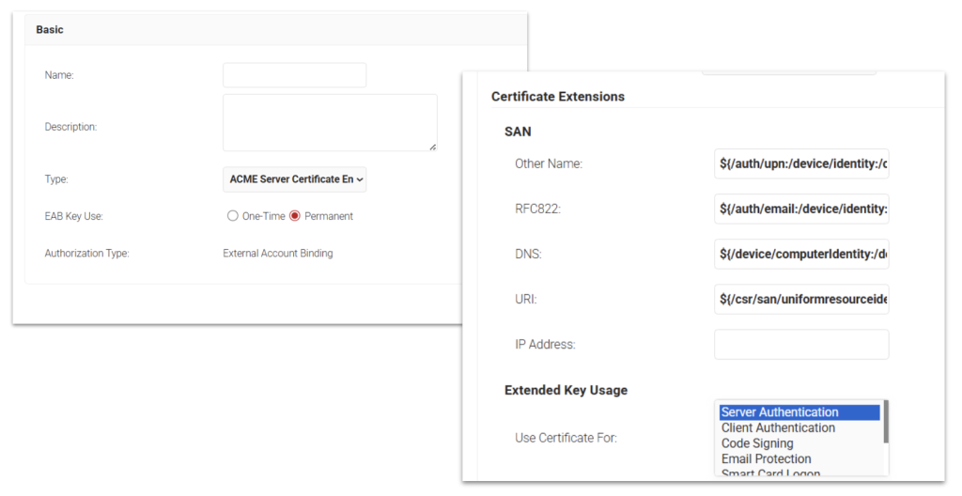The image size is (962, 496).
Task: Click the DNS SAN field
Action: click(801, 254)
